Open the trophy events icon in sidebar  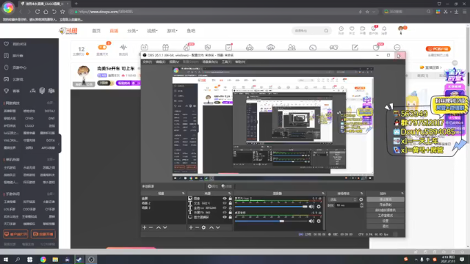click(7, 91)
